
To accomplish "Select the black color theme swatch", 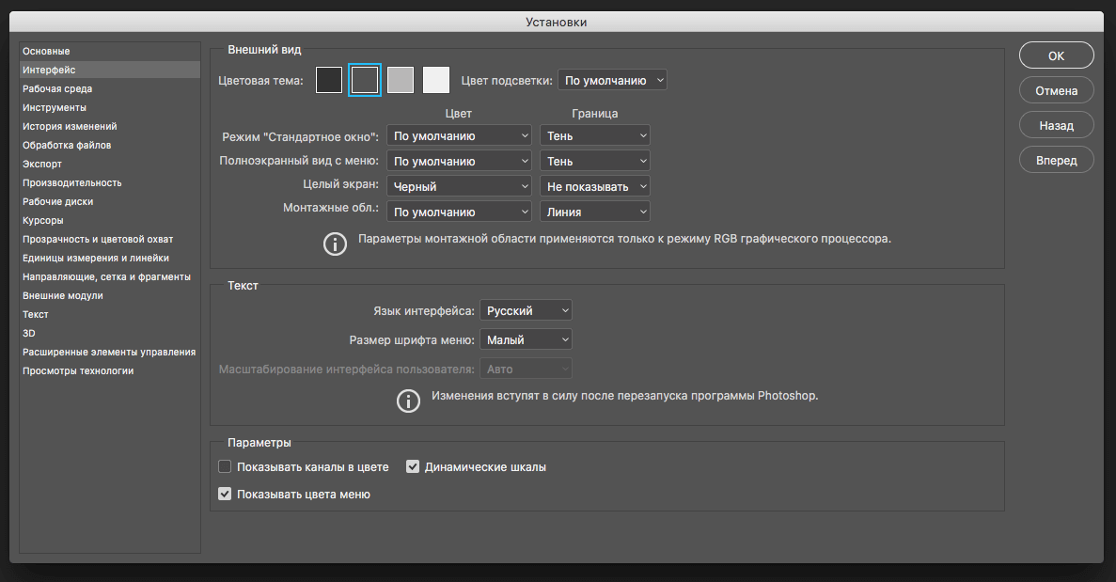I will click(x=329, y=81).
